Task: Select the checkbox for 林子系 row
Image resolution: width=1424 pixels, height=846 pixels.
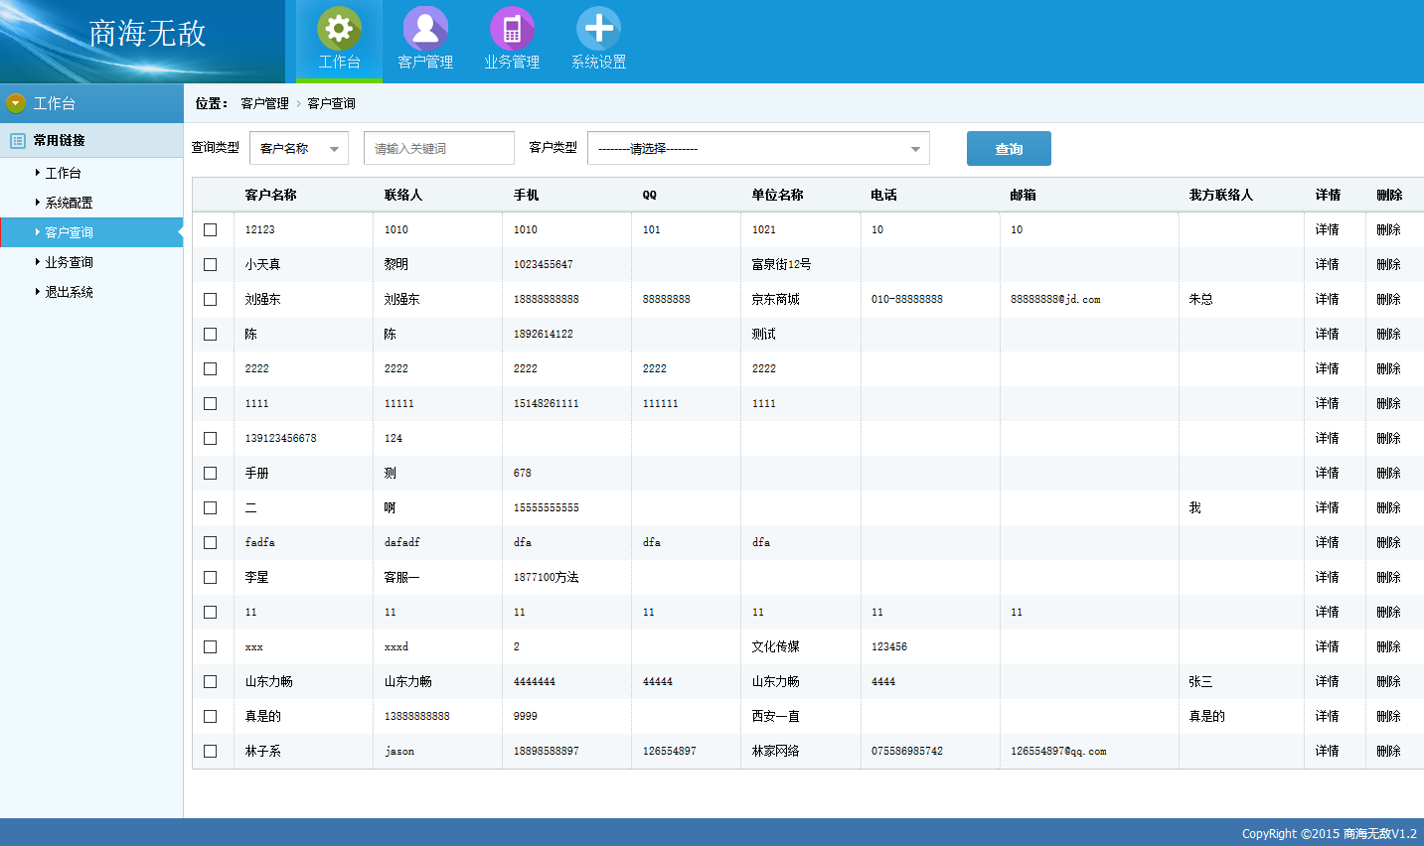Action: pyautogui.click(x=211, y=751)
